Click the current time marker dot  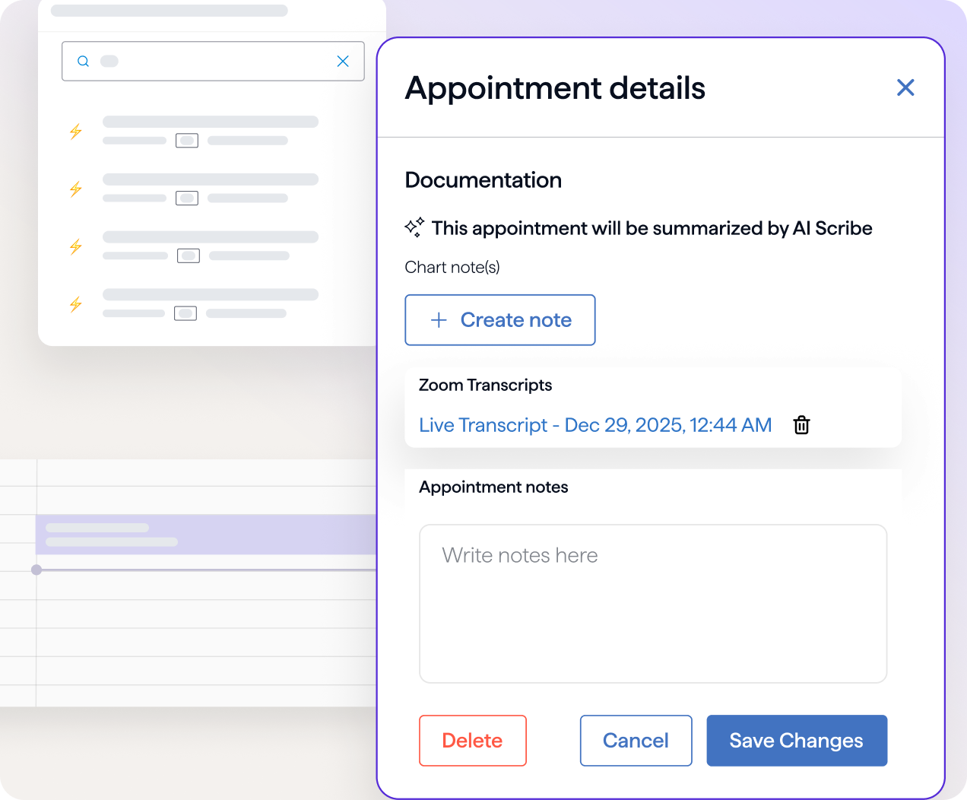click(x=36, y=570)
